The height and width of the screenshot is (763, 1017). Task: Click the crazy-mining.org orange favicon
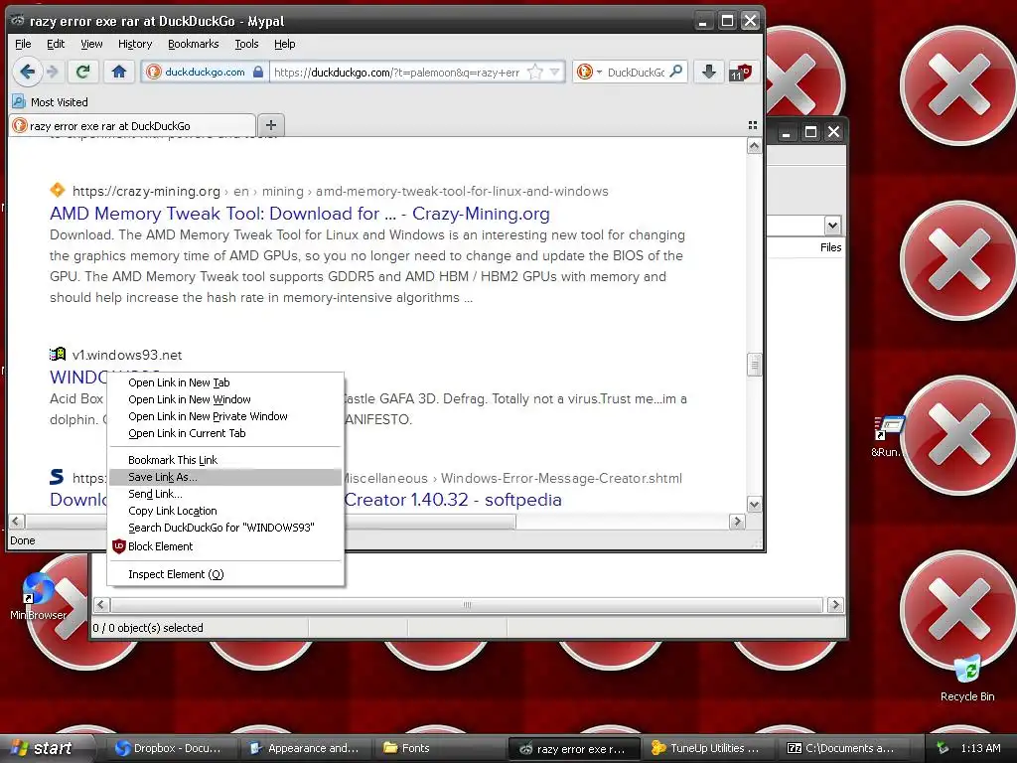(x=57, y=190)
